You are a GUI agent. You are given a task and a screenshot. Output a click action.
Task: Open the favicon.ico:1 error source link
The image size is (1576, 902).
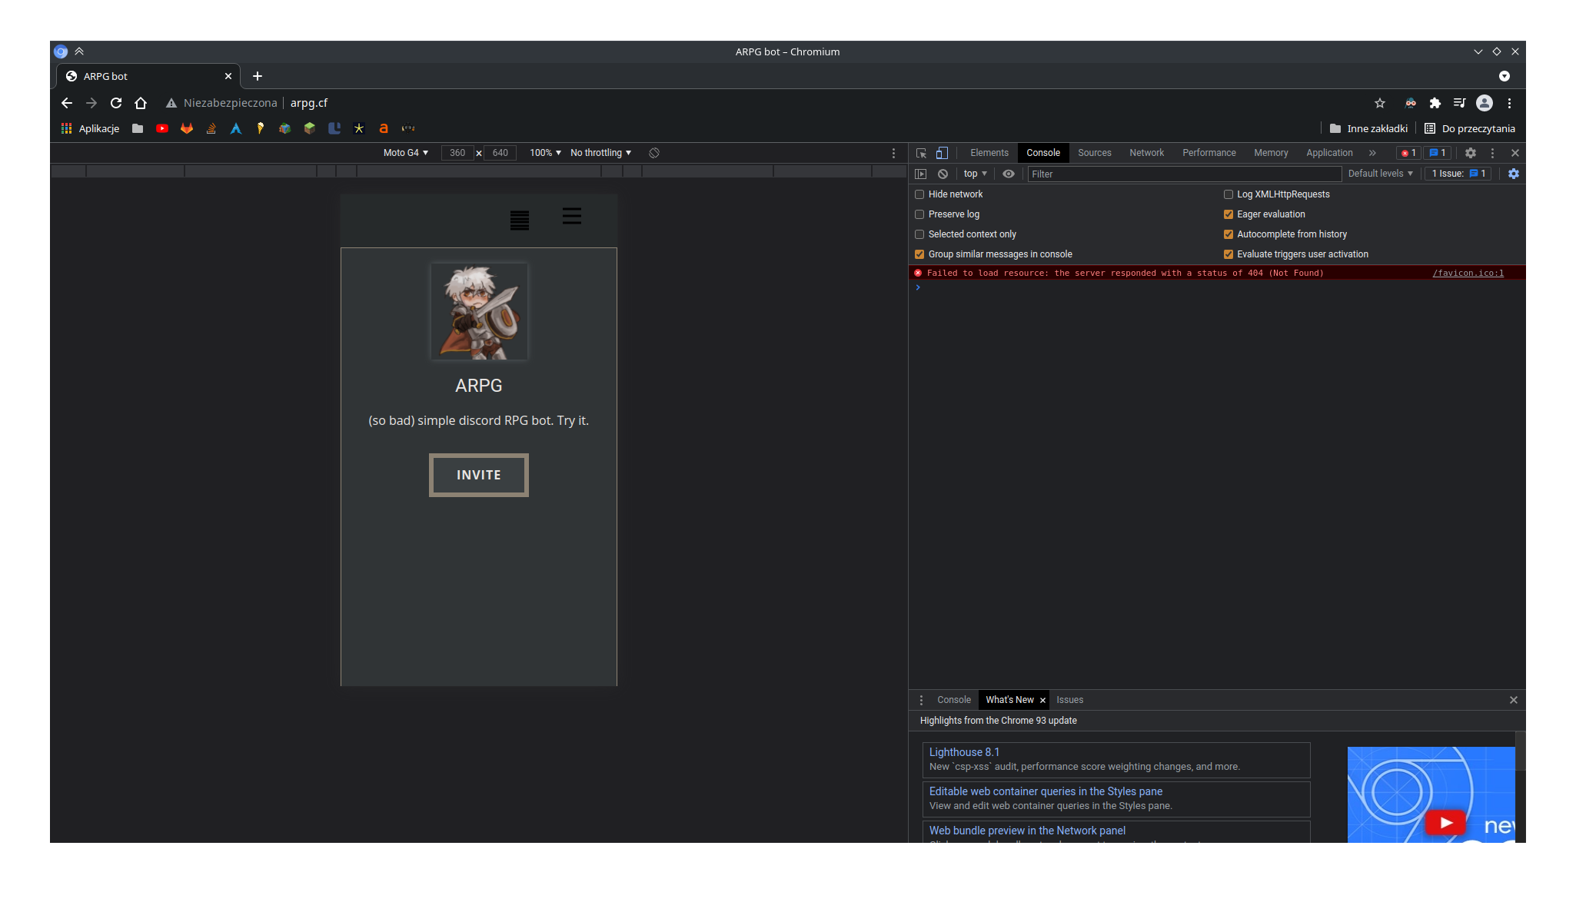pos(1468,273)
